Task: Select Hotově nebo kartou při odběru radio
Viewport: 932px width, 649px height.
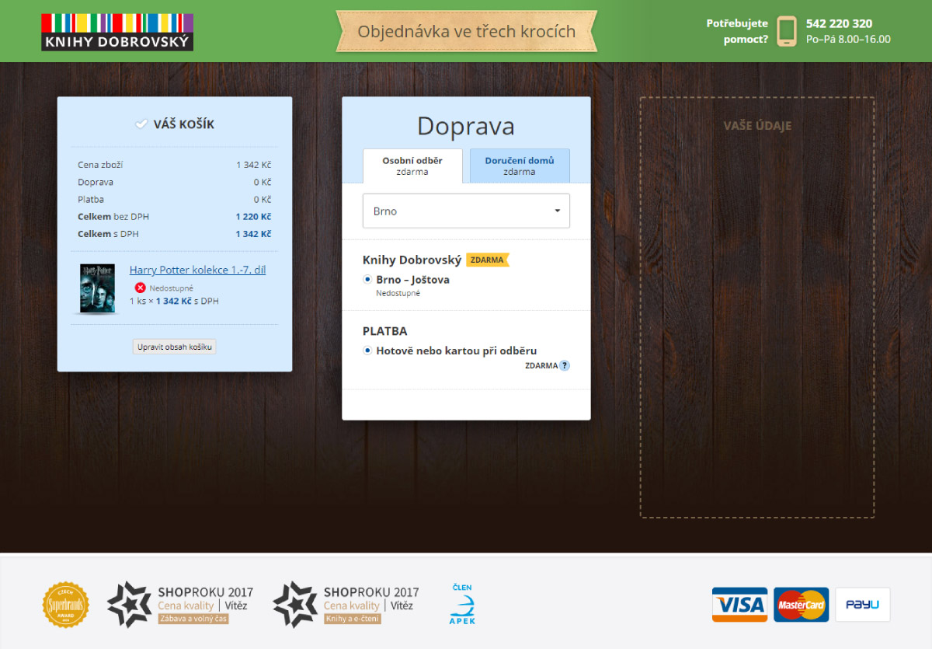Action: 367,351
